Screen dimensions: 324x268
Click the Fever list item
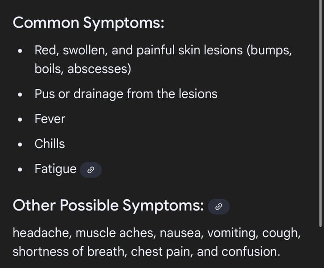tap(50, 119)
